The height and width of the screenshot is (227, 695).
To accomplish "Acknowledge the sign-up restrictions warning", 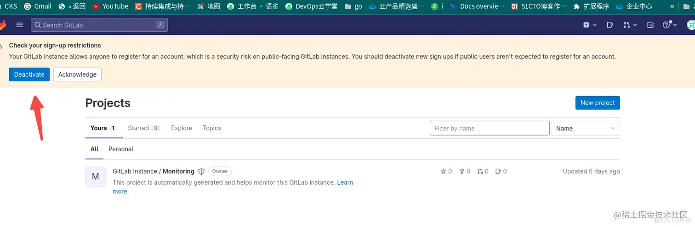I will [x=77, y=74].
